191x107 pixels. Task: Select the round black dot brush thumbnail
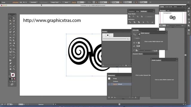[108, 35]
